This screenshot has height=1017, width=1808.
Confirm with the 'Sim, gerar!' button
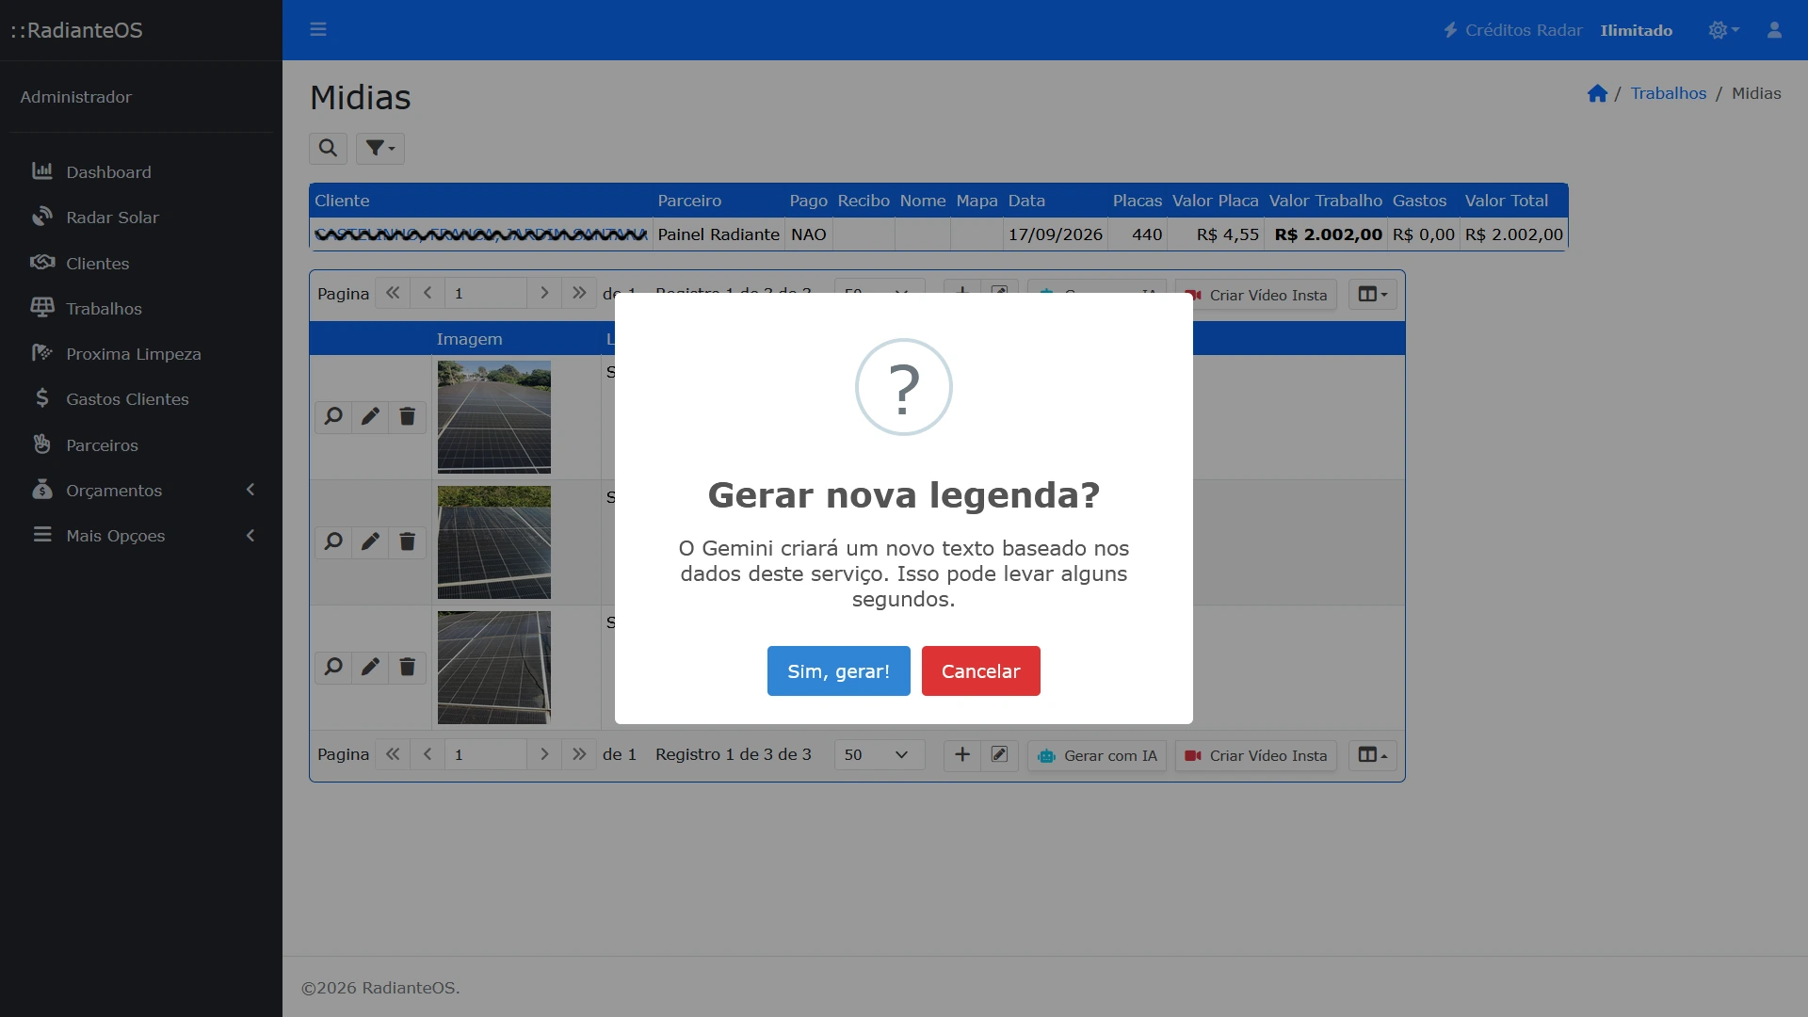point(838,670)
